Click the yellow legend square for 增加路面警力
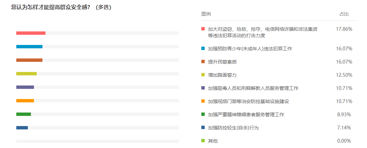The width and height of the screenshot is (367, 148). pos(203,75)
